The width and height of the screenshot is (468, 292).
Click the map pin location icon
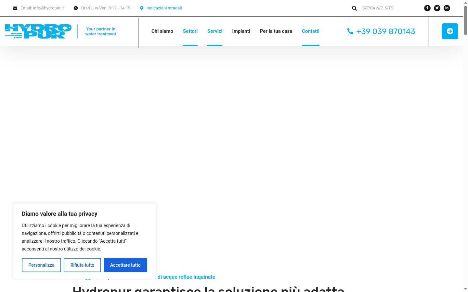(142, 8)
